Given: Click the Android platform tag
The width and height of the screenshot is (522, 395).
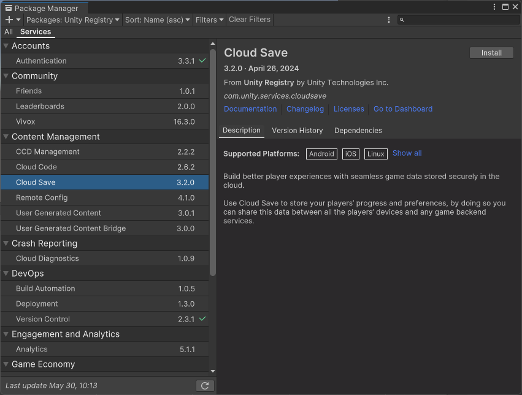Looking at the screenshot, I should click(x=321, y=154).
